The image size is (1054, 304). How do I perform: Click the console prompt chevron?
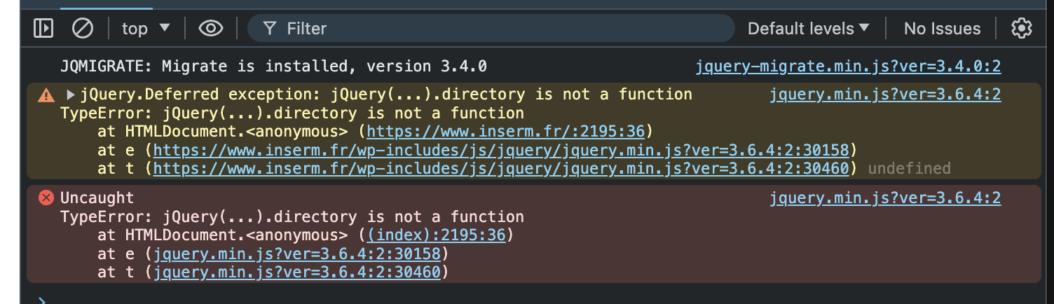click(x=42, y=300)
